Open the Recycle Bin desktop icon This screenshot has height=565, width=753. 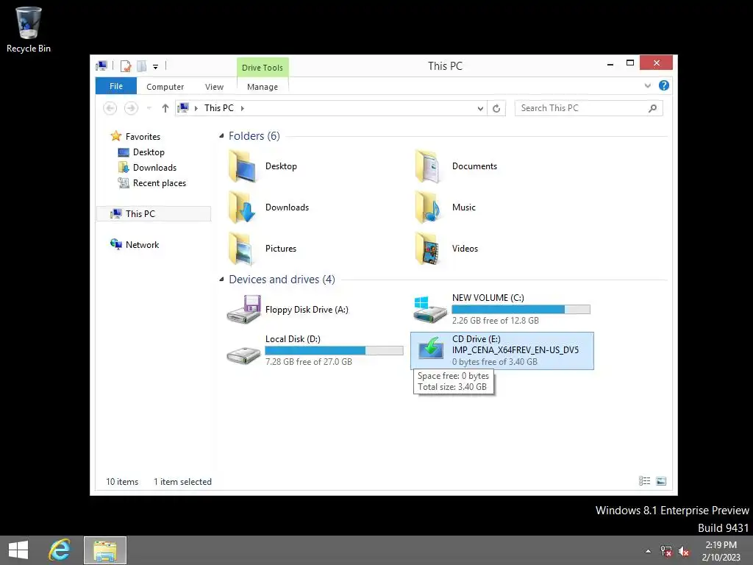pyautogui.click(x=29, y=29)
